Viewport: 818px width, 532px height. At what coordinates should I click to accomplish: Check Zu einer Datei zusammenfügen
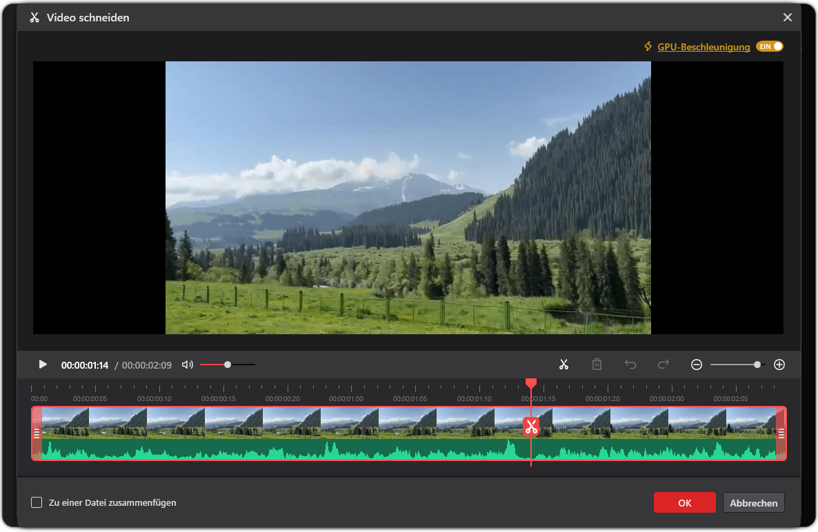pos(37,502)
